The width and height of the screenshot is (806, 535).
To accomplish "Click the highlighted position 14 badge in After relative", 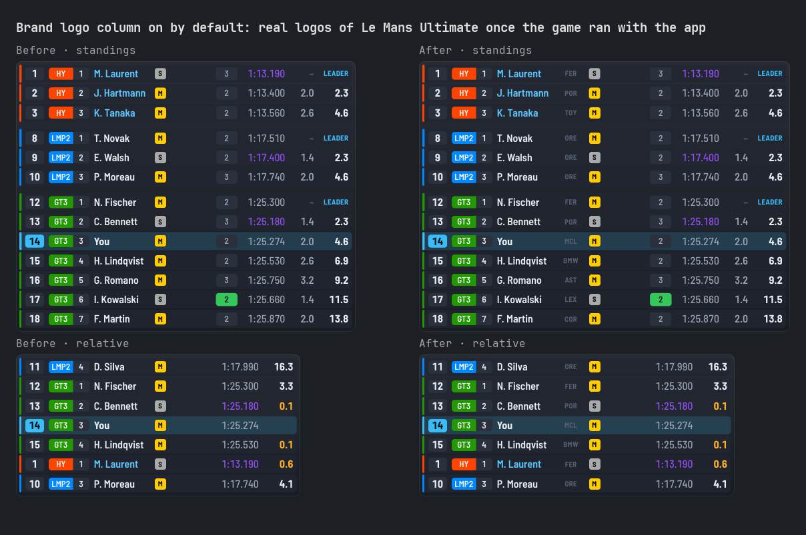I will click(438, 425).
